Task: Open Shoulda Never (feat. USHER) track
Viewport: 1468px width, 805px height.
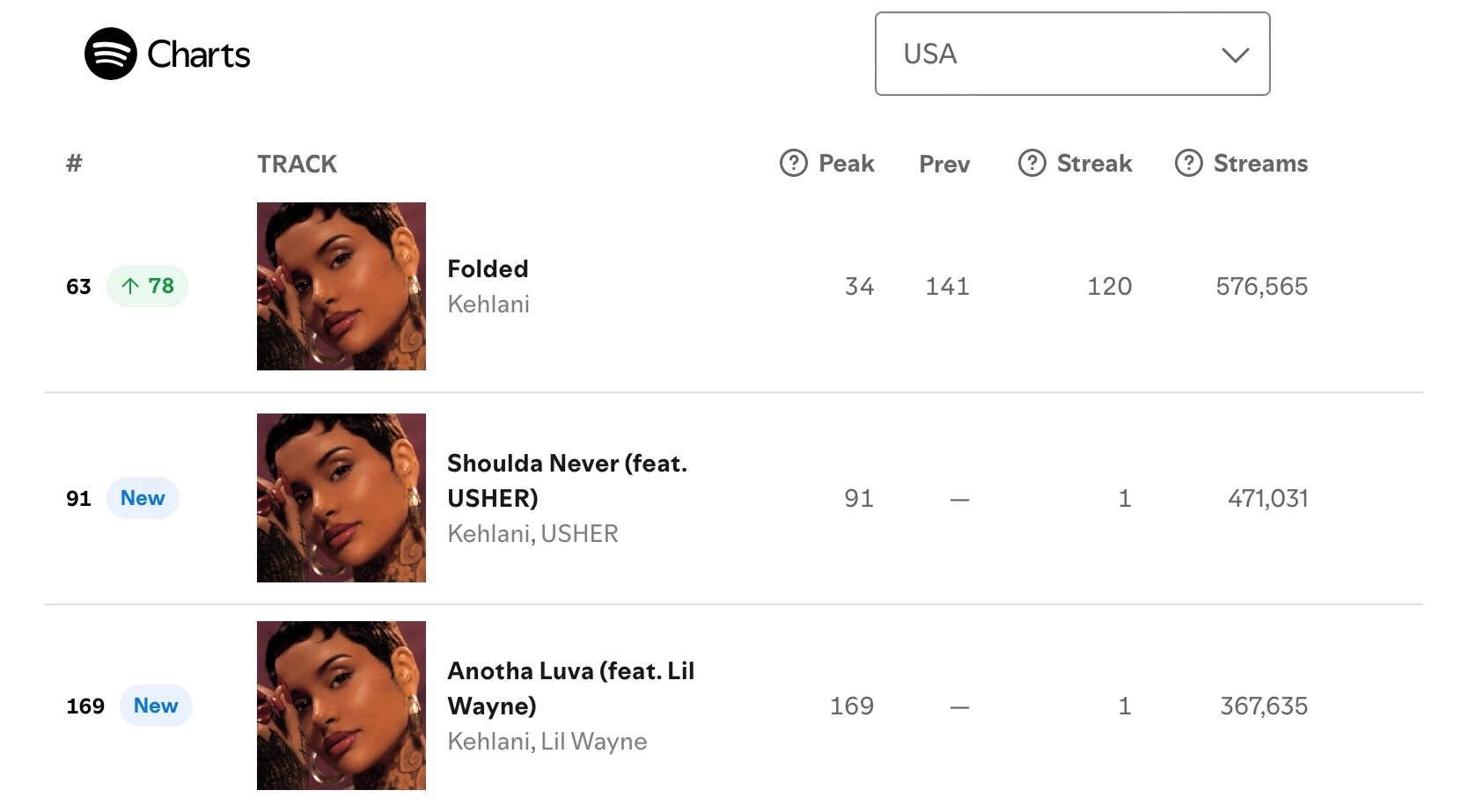Action: coord(567,480)
